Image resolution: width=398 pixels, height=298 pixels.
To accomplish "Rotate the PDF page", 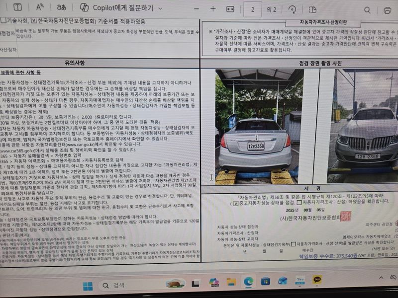I will point(293,9).
